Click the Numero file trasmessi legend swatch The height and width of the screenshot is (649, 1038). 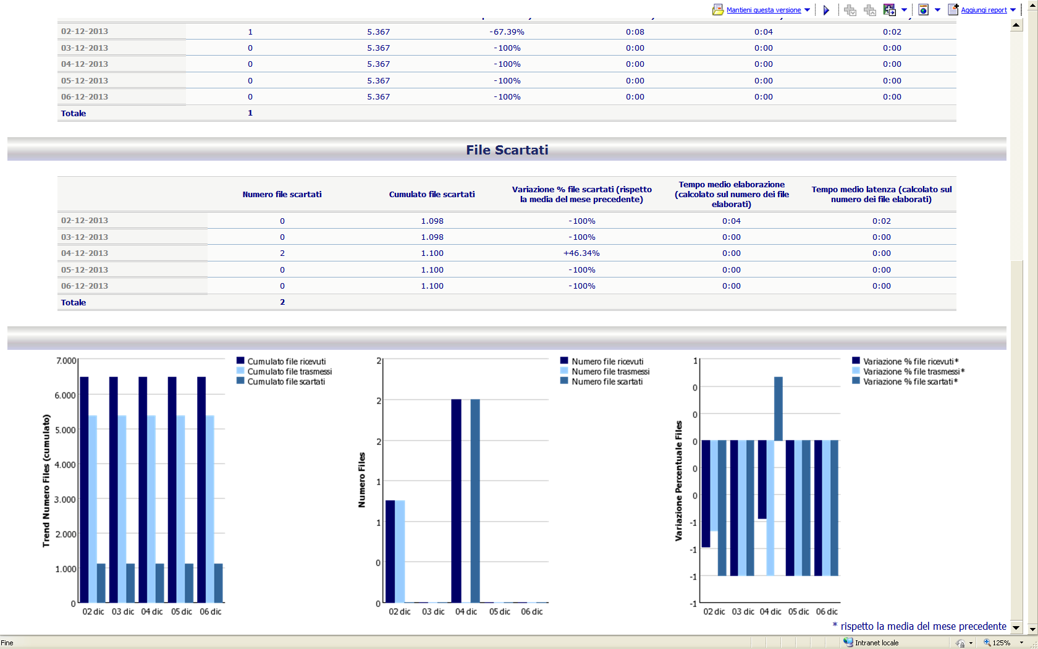click(564, 371)
